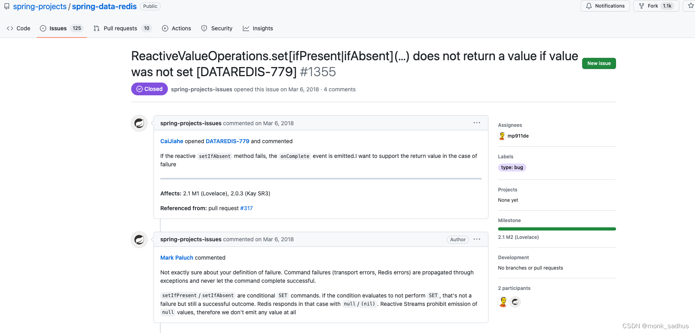Image resolution: width=695 pixels, height=333 pixels.
Task: Open commenter name in first comment header
Action: [191, 123]
